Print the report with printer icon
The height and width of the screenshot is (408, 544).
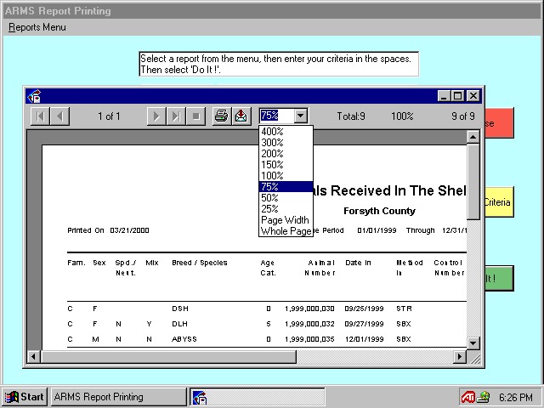221,116
